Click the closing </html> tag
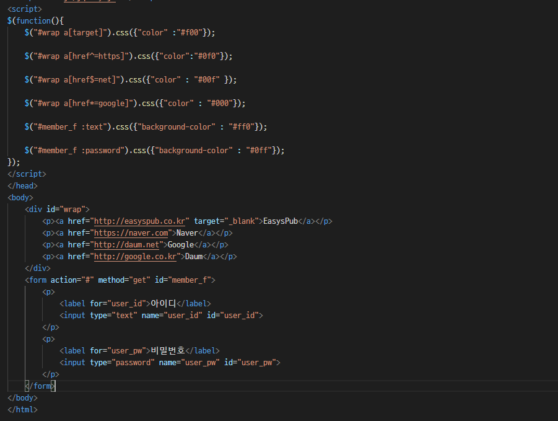This screenshot has width=558, height=421. click(x=22, y=409)
